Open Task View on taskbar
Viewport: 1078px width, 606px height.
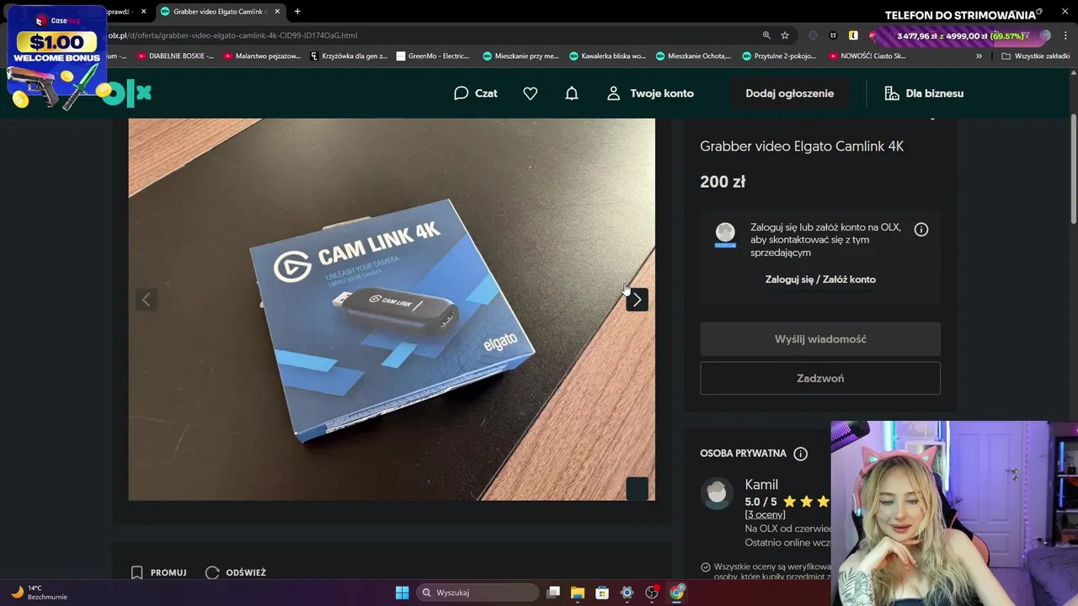coord(553,593)
